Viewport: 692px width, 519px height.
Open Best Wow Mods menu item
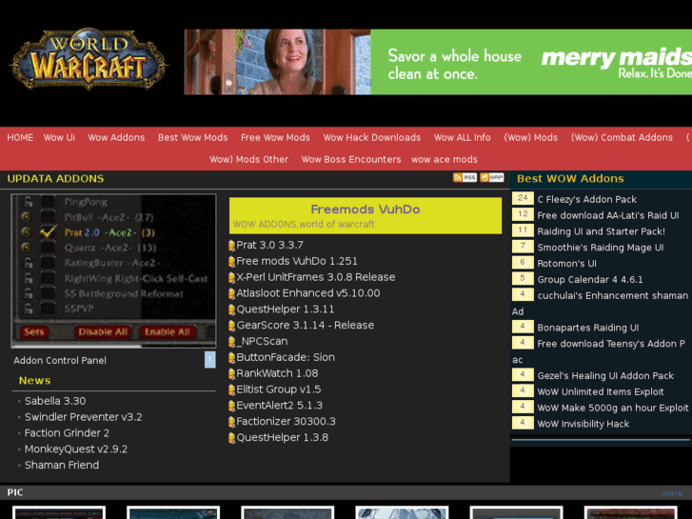point(193,137)
